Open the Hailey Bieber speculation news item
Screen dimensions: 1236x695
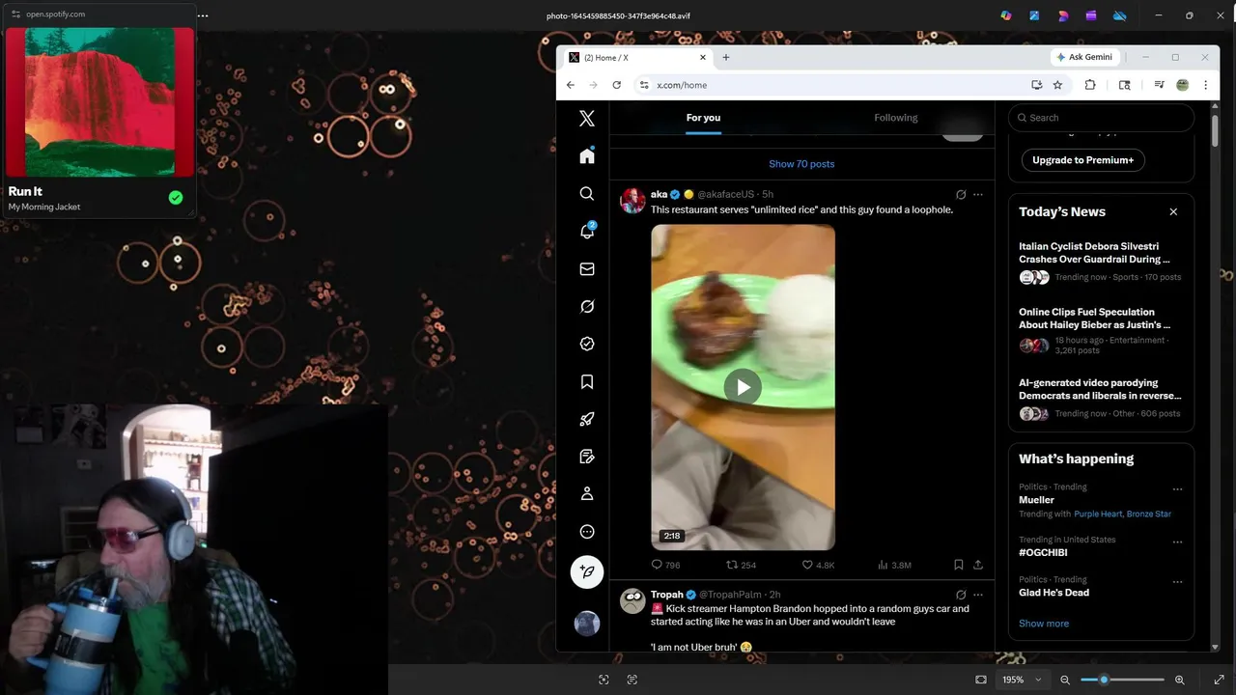pyautogui.click(x=1101, y=331)
